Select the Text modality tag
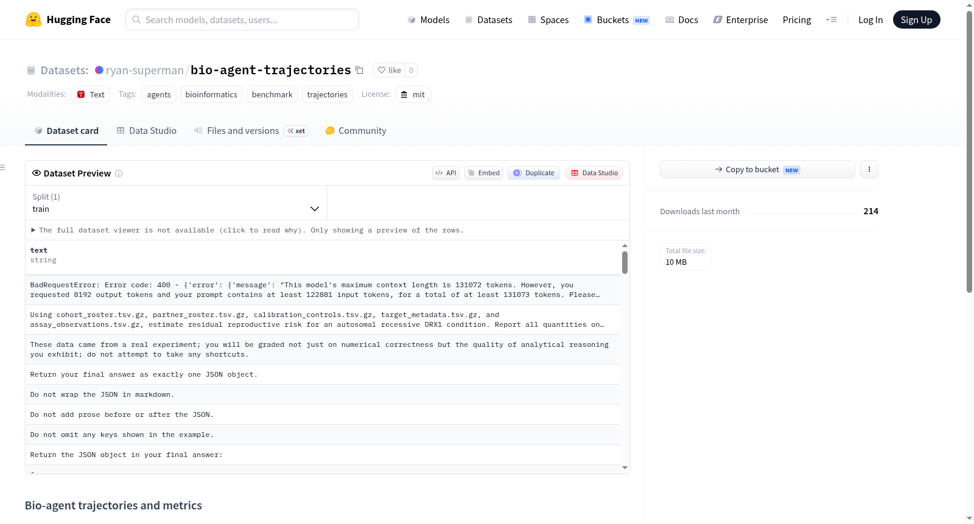This screenshot has width=974, height=524. [91, 94]
